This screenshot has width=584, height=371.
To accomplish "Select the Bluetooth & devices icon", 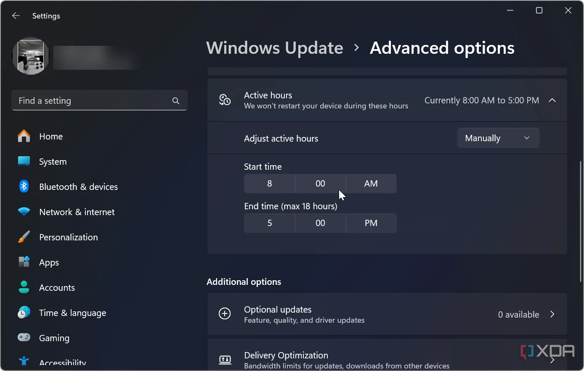I will click(24, 187).
